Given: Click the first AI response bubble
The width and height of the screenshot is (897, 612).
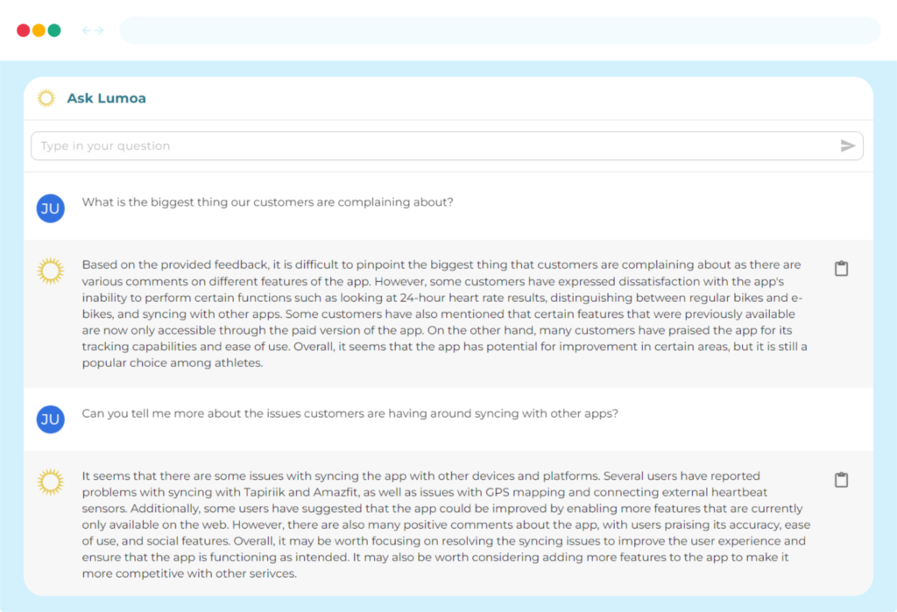Looking at the screenshot, I should click(x=438, y=313).
